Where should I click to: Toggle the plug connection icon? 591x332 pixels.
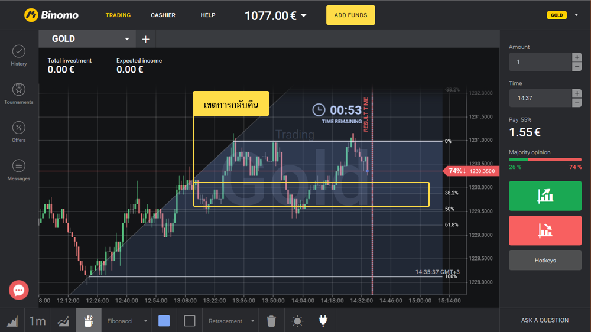[323, 321]
